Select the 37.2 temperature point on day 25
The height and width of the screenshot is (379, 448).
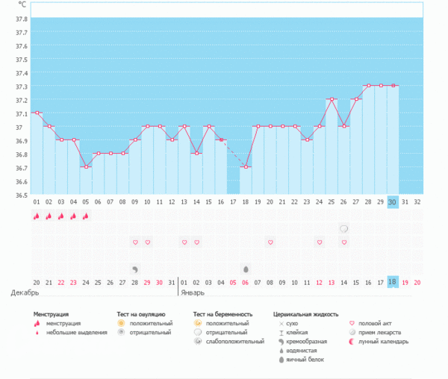point(332,99)
